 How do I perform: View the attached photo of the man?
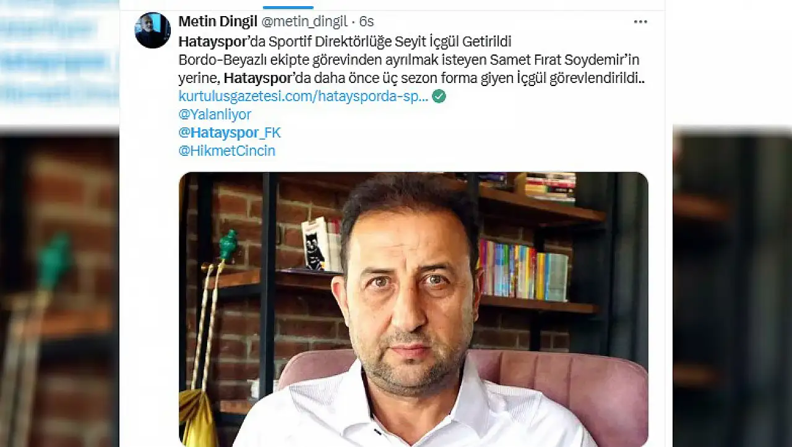pos(413,309)
